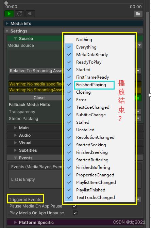Viewport: 151px width, 228px height.
Task: Disable Play Media On App Unpause
Action: point(75,213)
